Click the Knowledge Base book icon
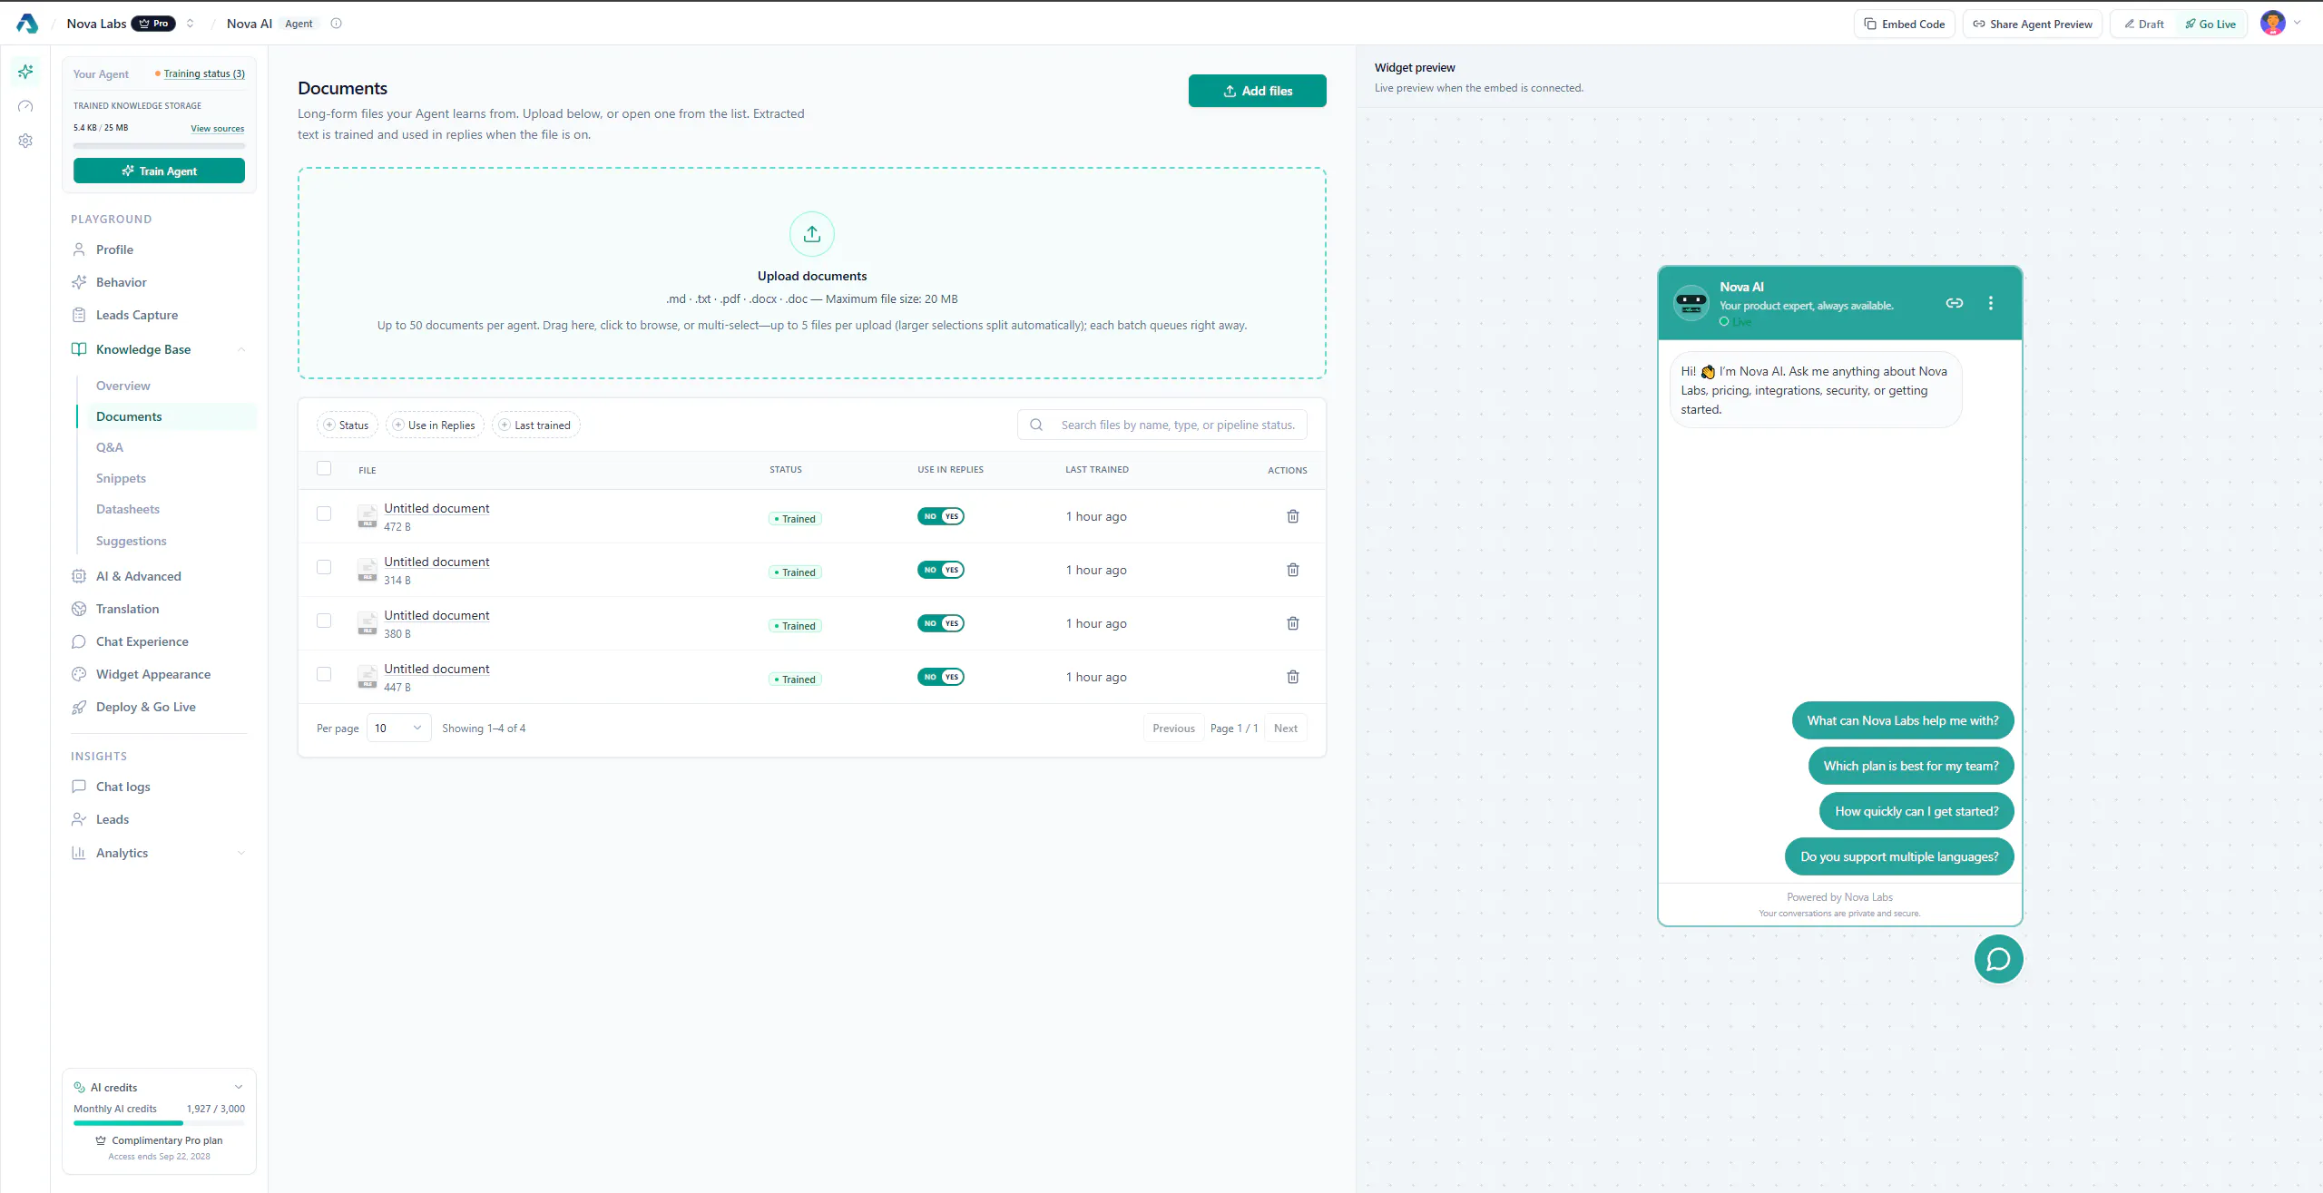Screen dimensions: 2323x1193 pyautogui.click(x=79, y=349)
